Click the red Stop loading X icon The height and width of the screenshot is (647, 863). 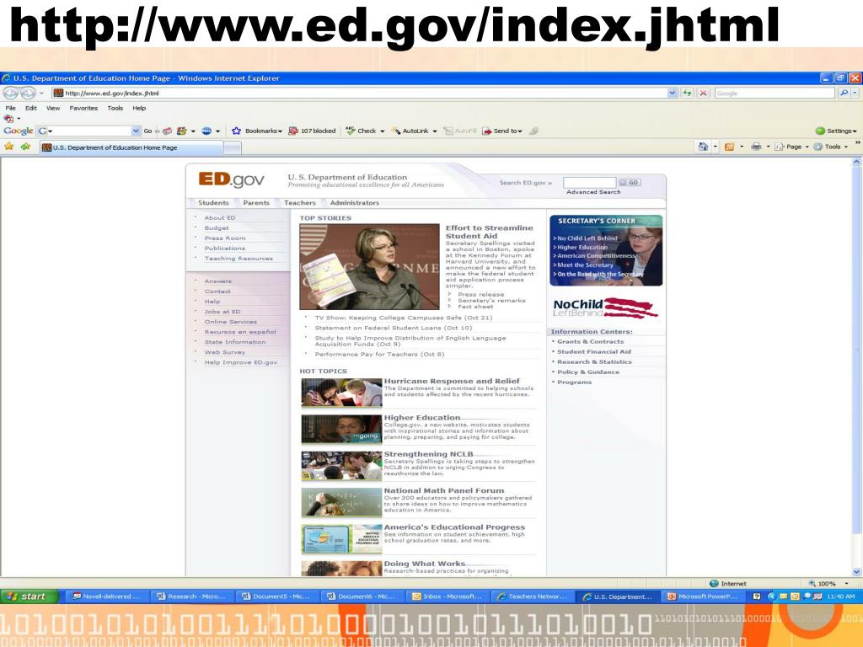[x=704, y=93]
